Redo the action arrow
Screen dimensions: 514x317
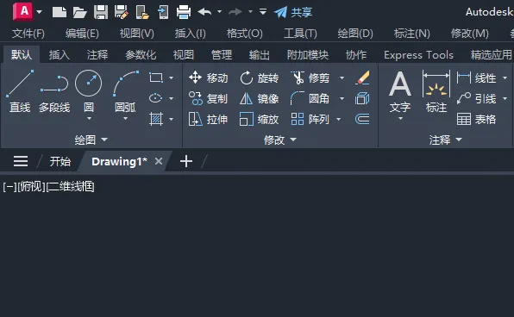(x=235, y=12)
